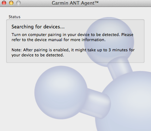The image size is (151, 131).
Task: Click the 'Turn on computer pairing' instruction text
Action: click(72, 37)
